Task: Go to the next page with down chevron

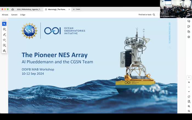Action: [x=189, y=92]
